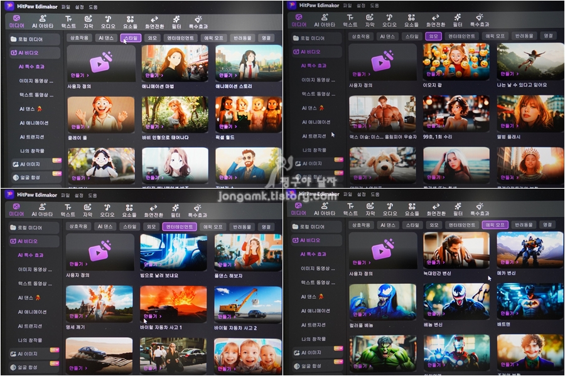
Task: Open 도움 menu in the 엔터테인먼트 view
Action: [x=93, y=196]
